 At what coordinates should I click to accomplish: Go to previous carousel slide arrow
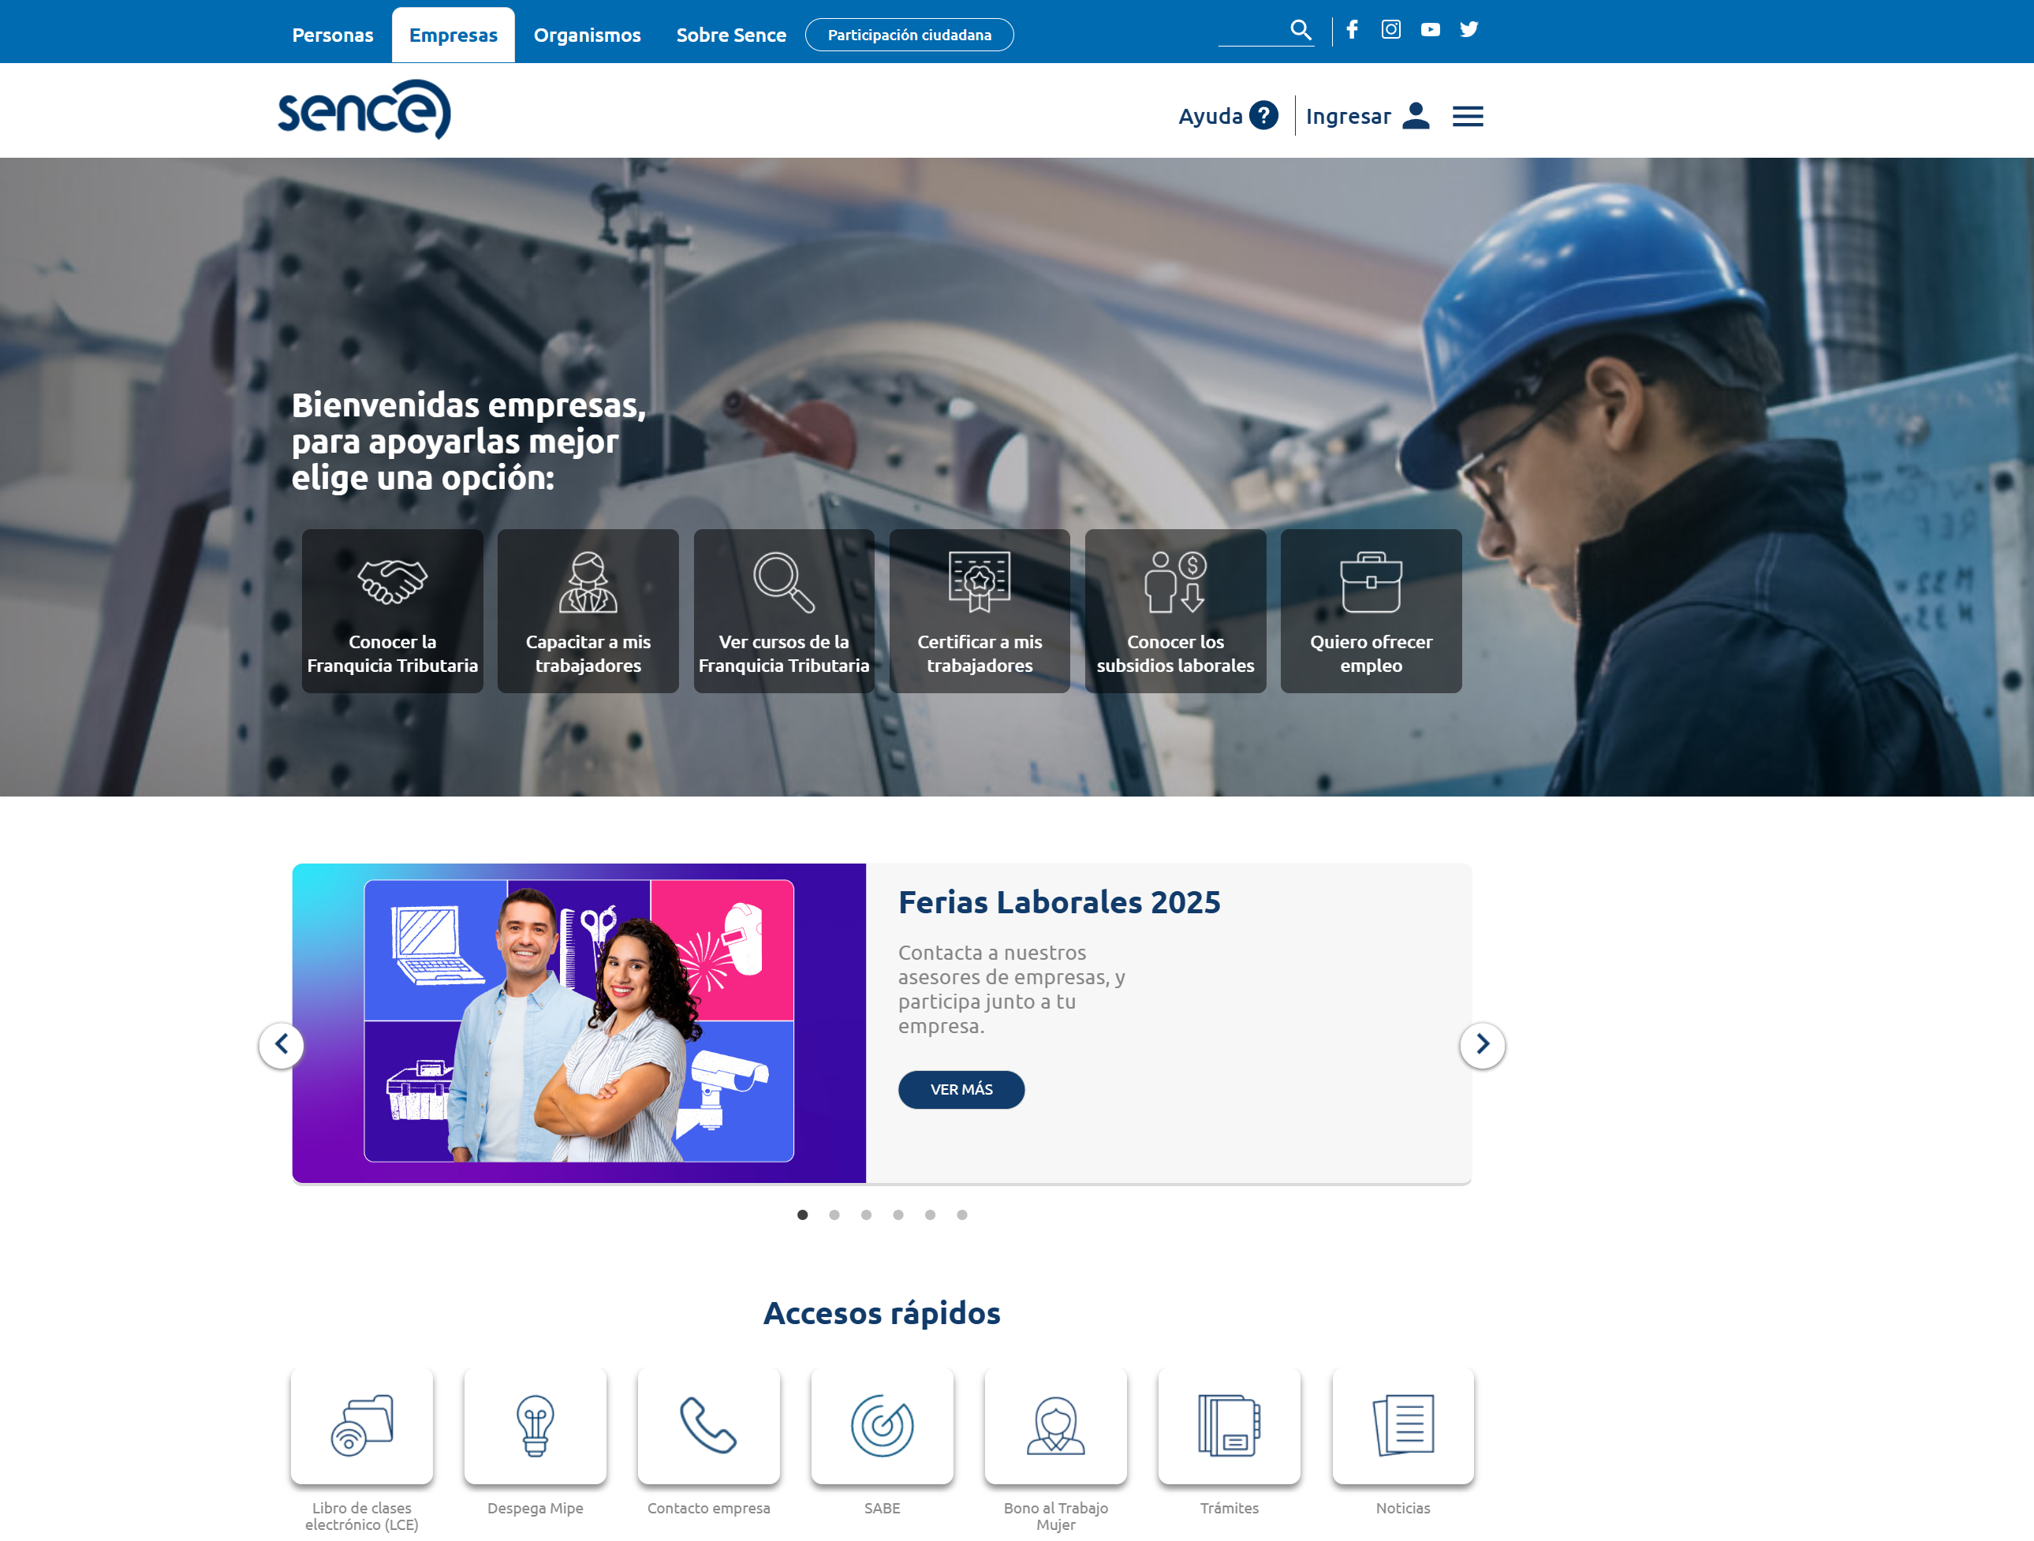282,1044
